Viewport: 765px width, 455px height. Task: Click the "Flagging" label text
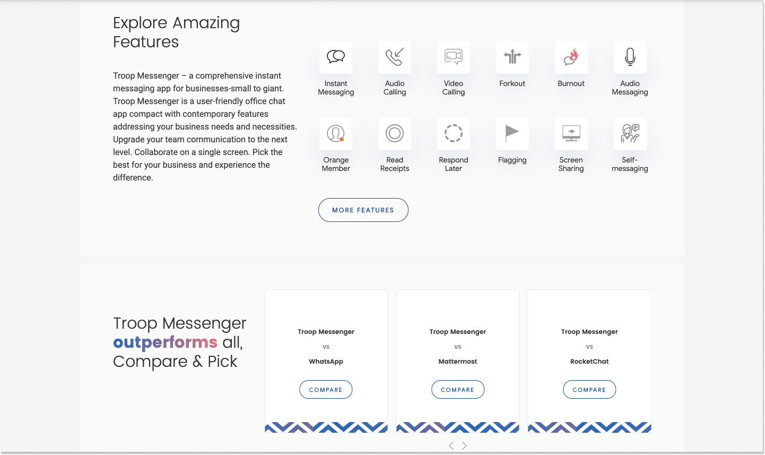512,160
